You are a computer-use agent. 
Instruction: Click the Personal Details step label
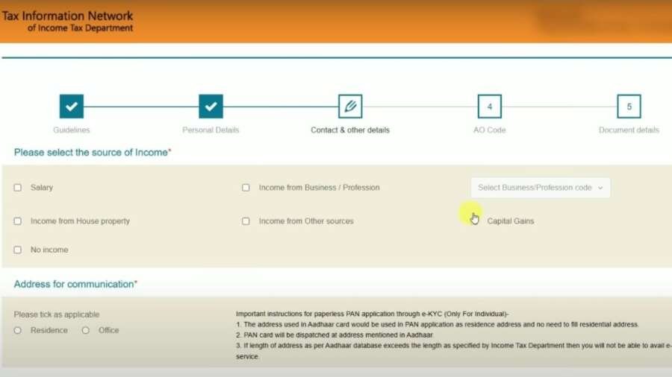pyautogui.click(x=211, y=130)
